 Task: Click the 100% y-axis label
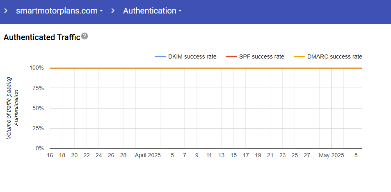(x=37, y=68)
